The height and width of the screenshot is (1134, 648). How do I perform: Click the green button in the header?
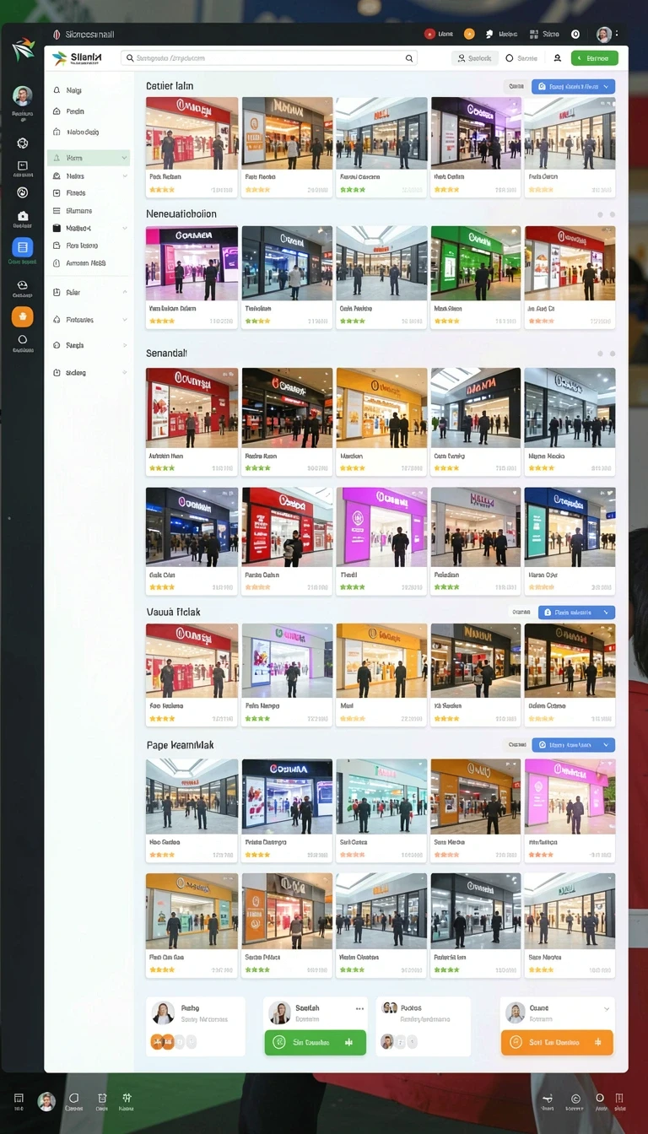[595, 58]
